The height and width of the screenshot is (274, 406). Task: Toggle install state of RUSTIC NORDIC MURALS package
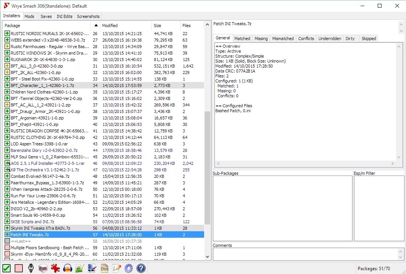tap(7, 33)
